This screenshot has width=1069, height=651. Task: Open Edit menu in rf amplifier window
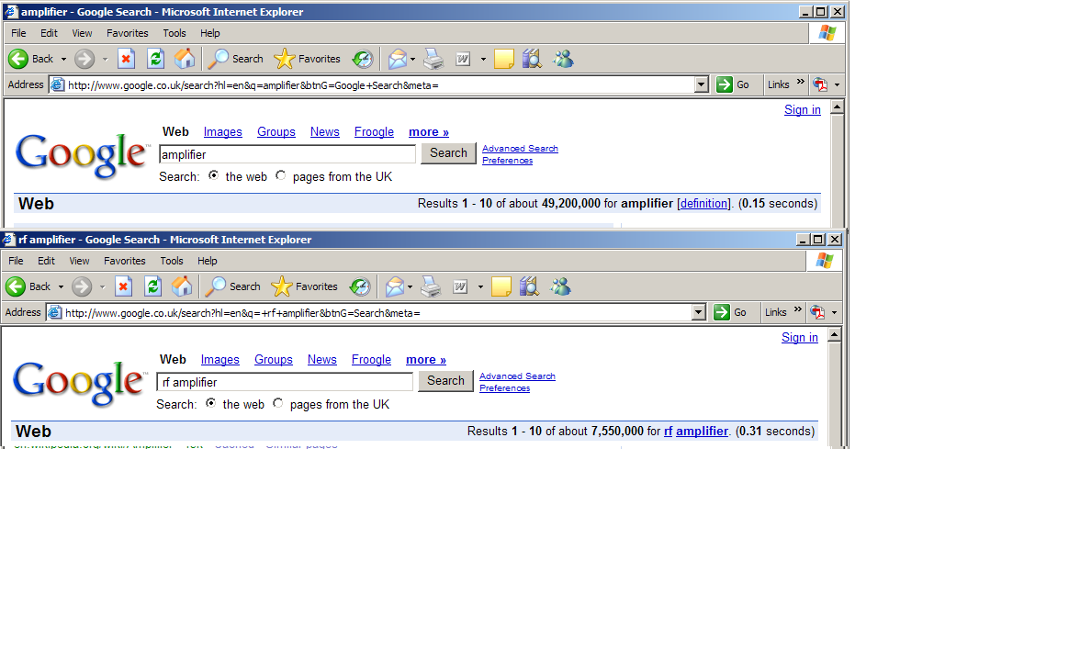[x=46, y=261]
